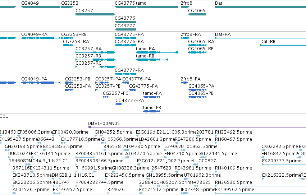Click the Dat gene label
Image resolution: width=306 pixels, height=195 pixels.
(x=219, y=3)
